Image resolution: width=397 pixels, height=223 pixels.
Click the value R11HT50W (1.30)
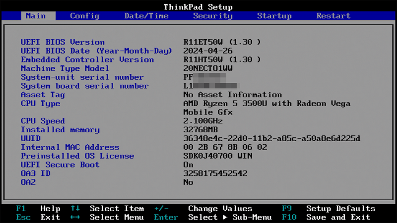pos(222,59)
